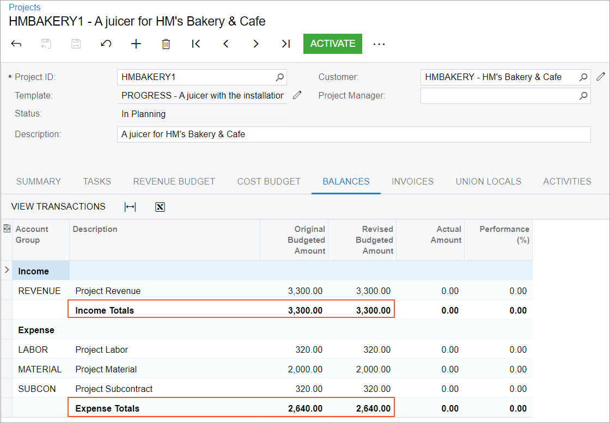Click the undo icon in toolbar
610x423 pixels.
[x=106, y=44]
